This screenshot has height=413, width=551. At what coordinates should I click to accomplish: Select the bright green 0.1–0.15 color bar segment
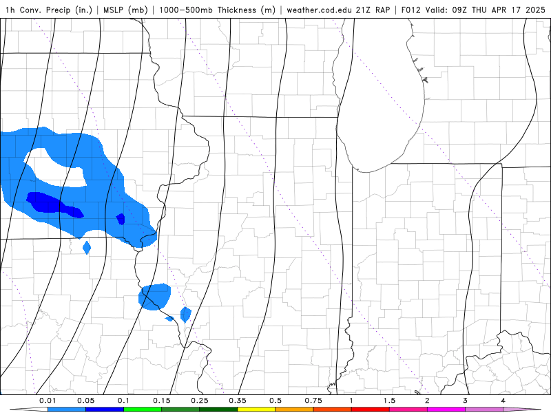click(x=143, y=410)
